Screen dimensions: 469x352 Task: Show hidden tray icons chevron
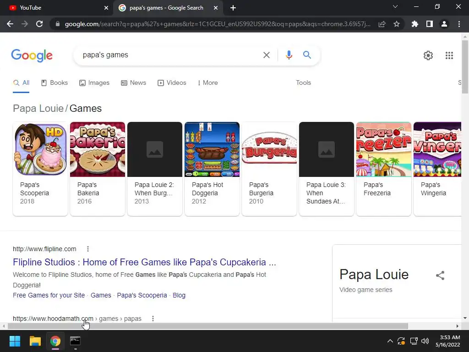[390, 341]
